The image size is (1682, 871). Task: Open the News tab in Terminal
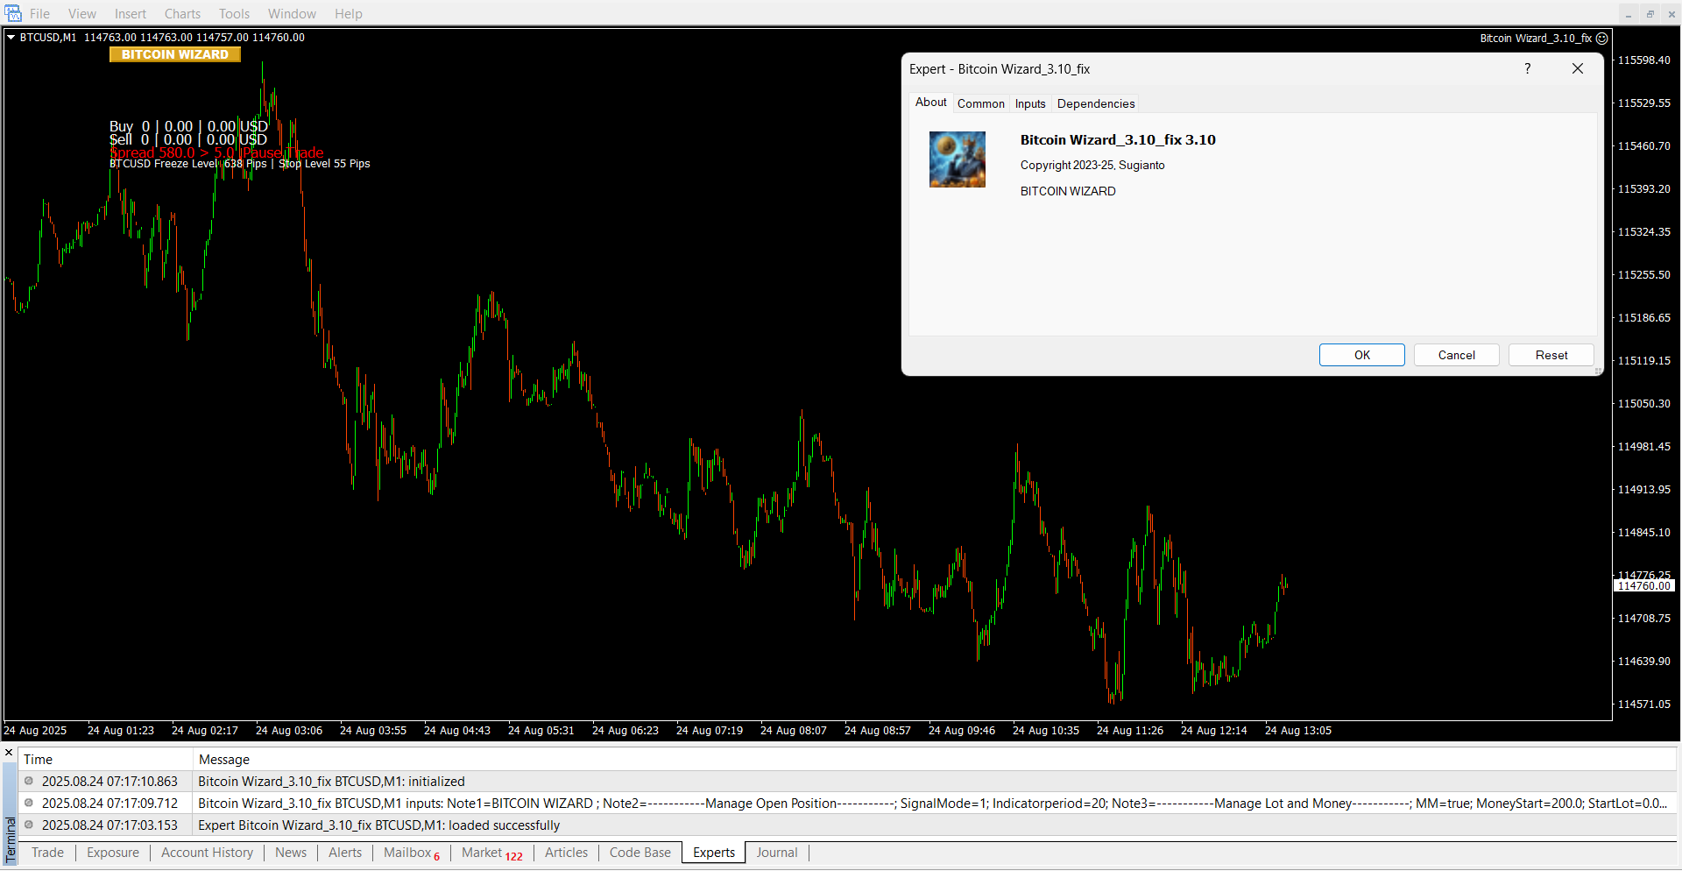click(291, 853)
